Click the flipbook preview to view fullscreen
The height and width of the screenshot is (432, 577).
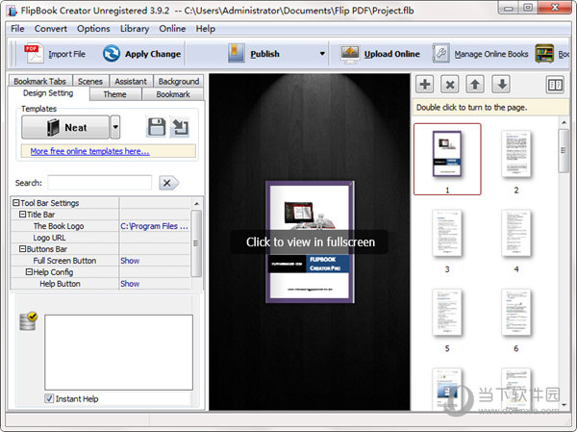point(310,241)
